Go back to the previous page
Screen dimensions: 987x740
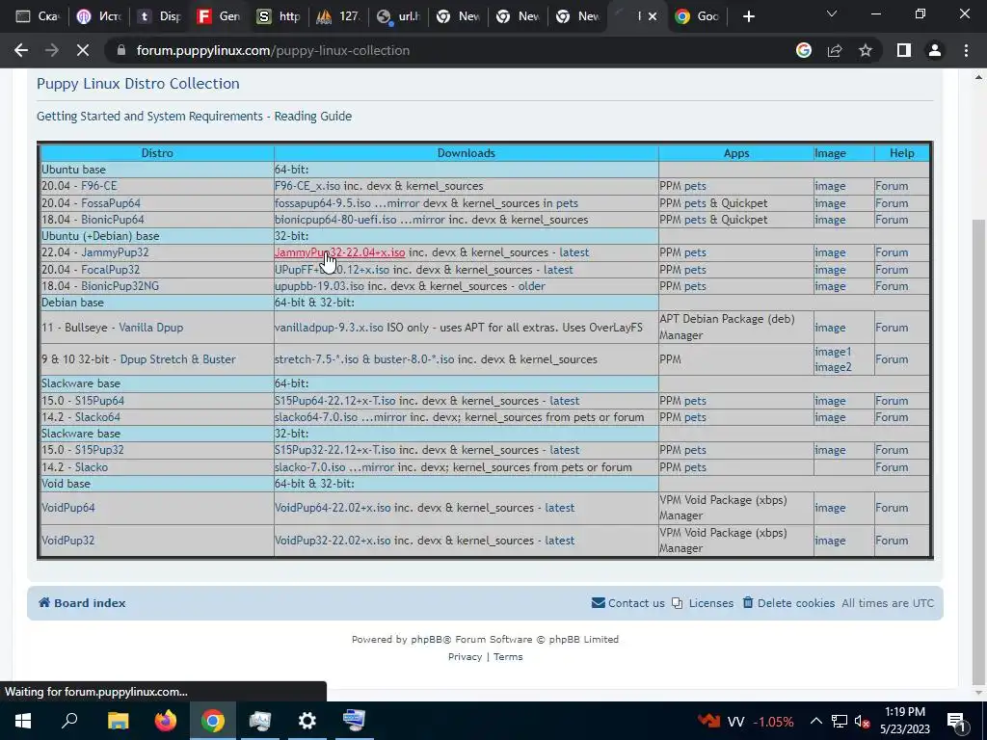[x=21, y=50]
